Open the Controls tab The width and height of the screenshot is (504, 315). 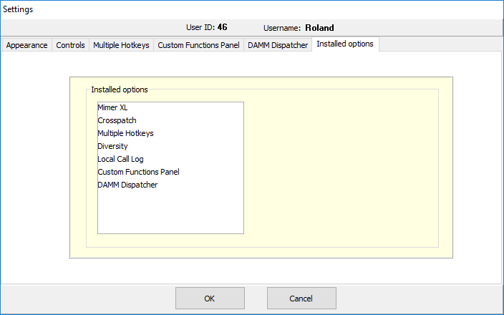point(70,45)
